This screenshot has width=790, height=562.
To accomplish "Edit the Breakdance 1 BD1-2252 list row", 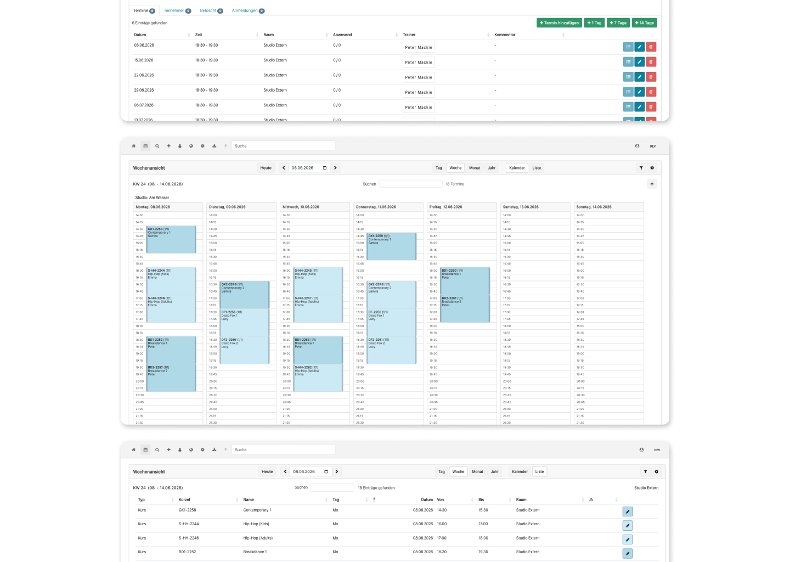I will (x=628, y=553).
